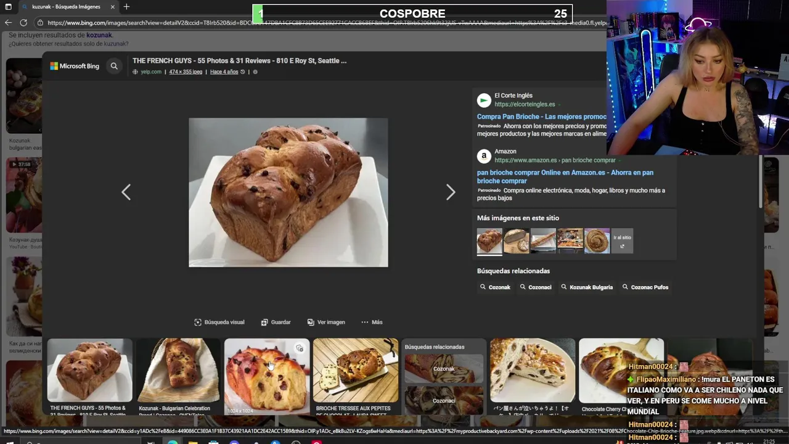This screenshot has width=789, height=444.
Task: Click visual search icon on hovered thumbnail
Action: coord(300,348)
